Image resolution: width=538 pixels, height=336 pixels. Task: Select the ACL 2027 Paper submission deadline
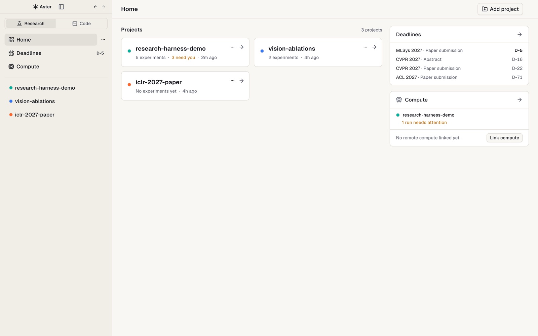point(459,77)
